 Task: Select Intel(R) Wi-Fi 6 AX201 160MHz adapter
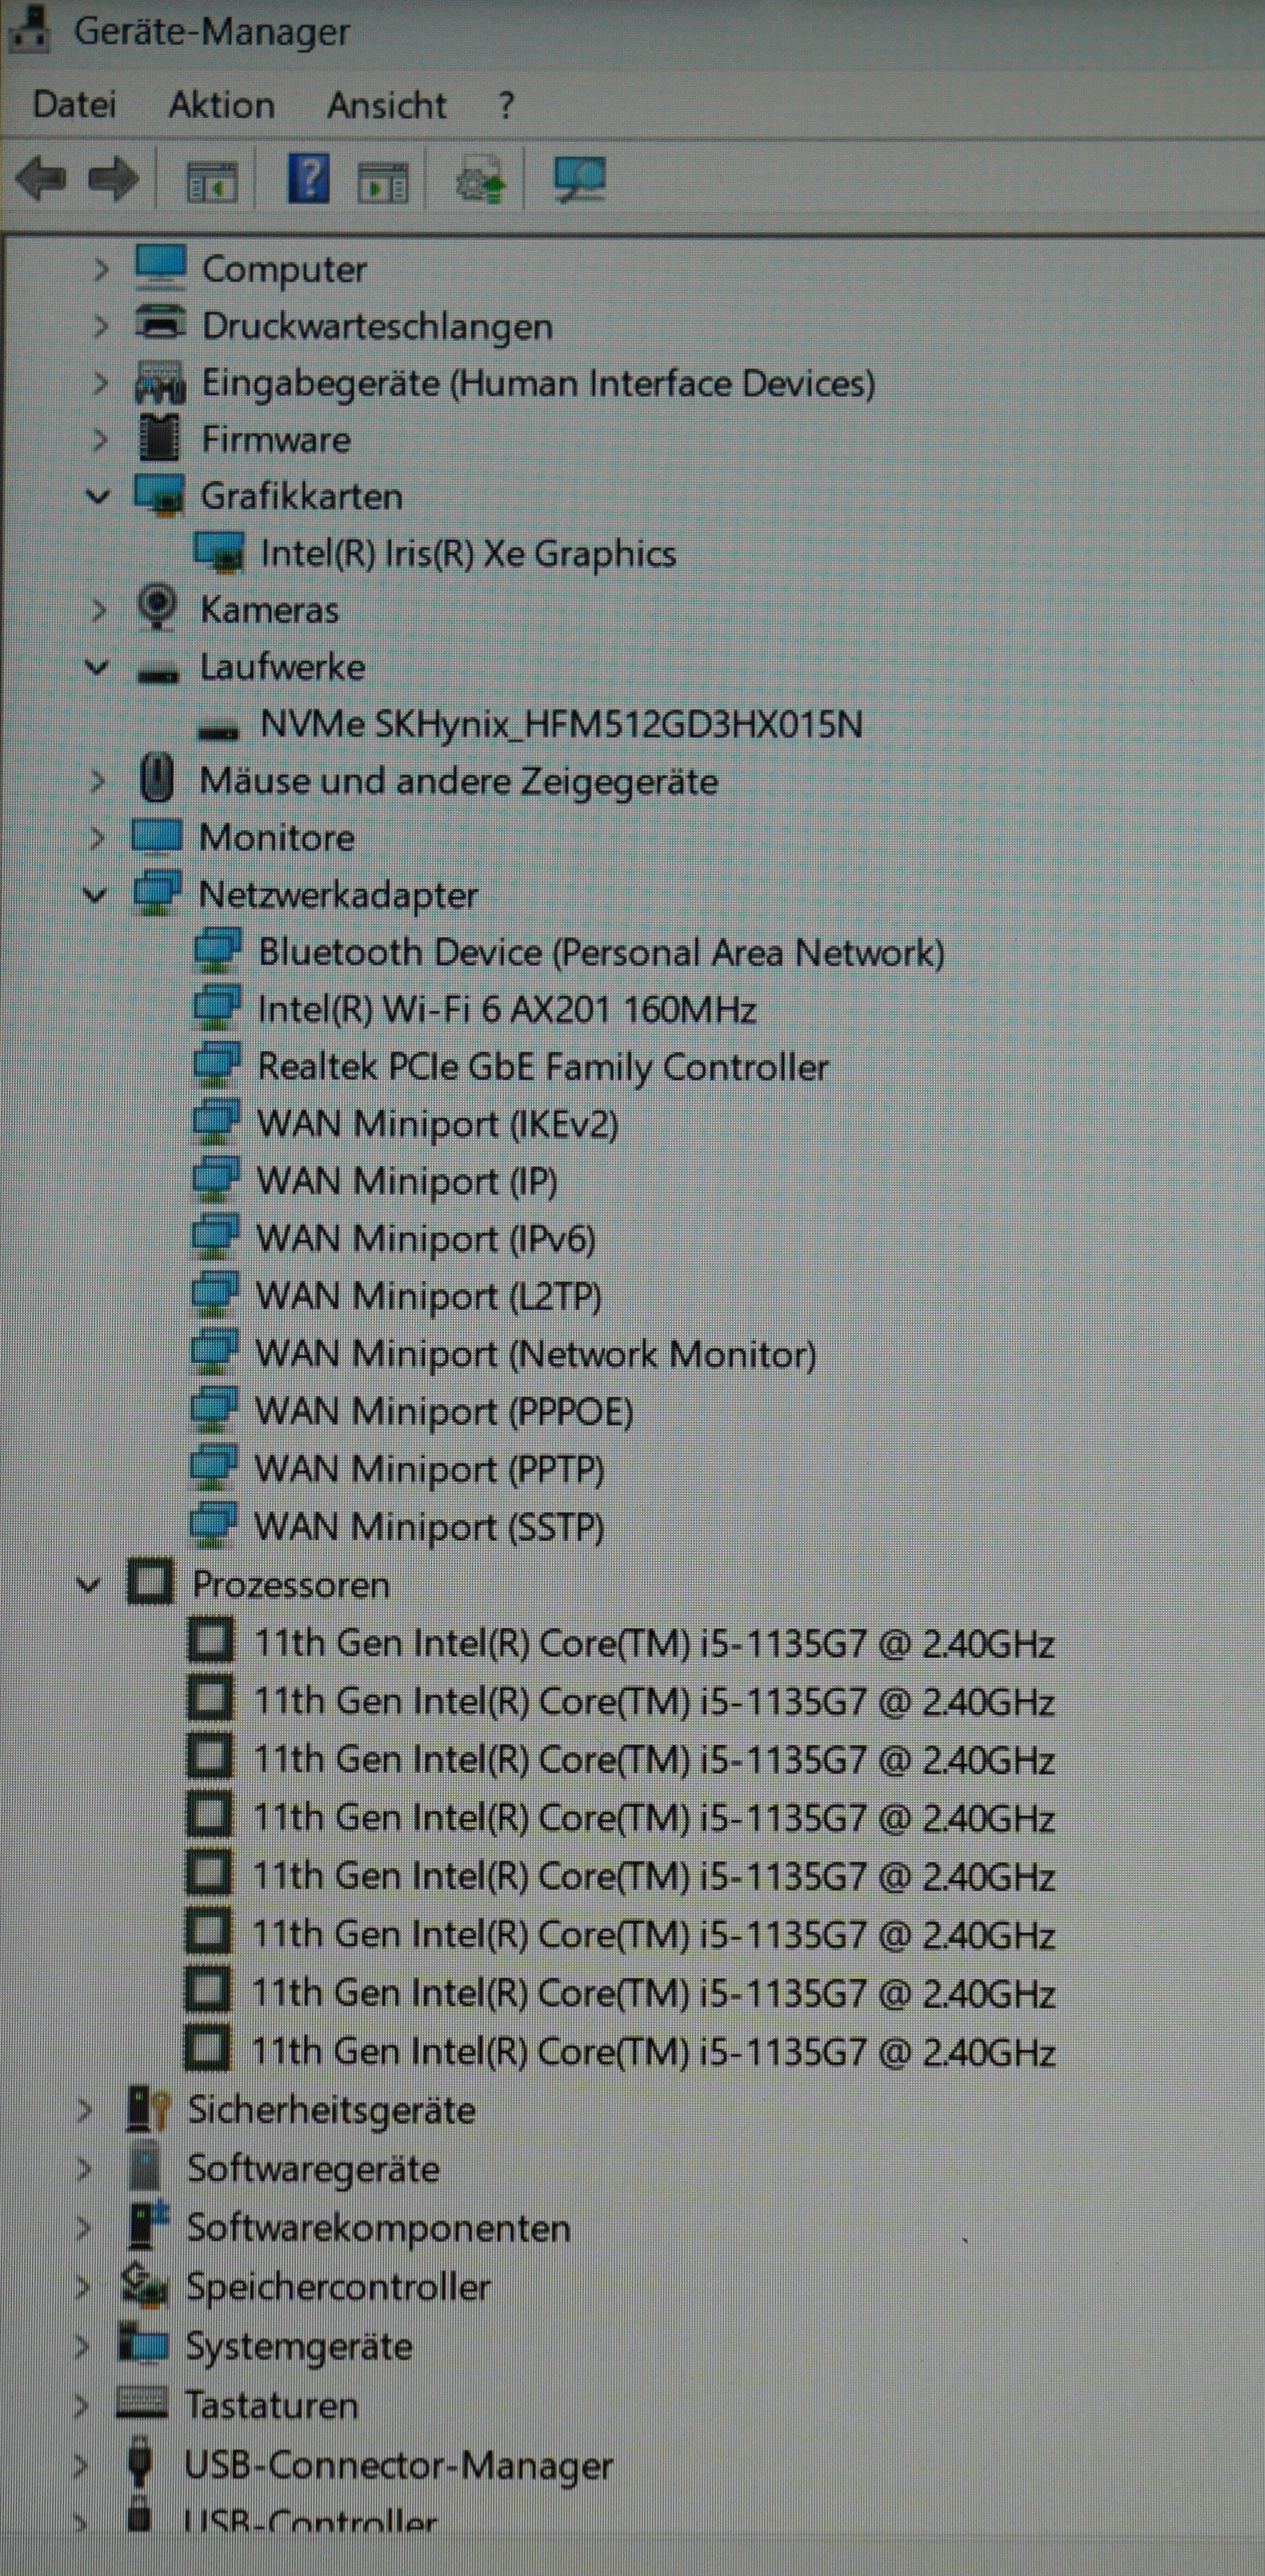tap(506, 1010)
